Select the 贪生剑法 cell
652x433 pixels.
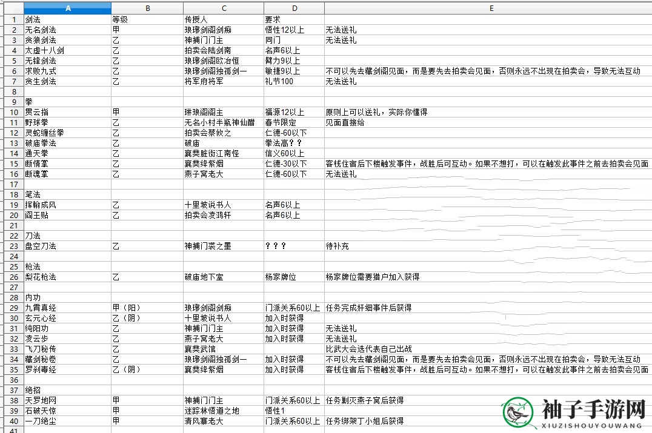[67, 81]
